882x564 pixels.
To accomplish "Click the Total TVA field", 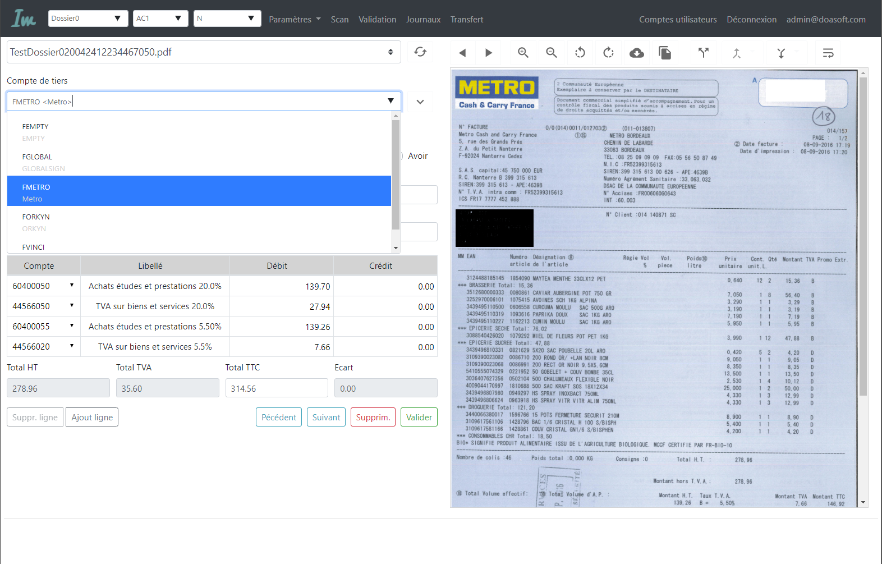I will [x=167, y=388].
